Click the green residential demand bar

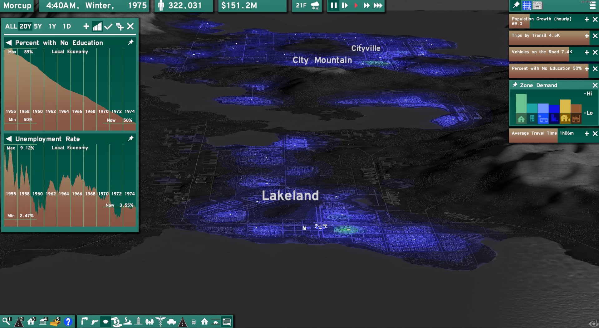coord(521,103)
